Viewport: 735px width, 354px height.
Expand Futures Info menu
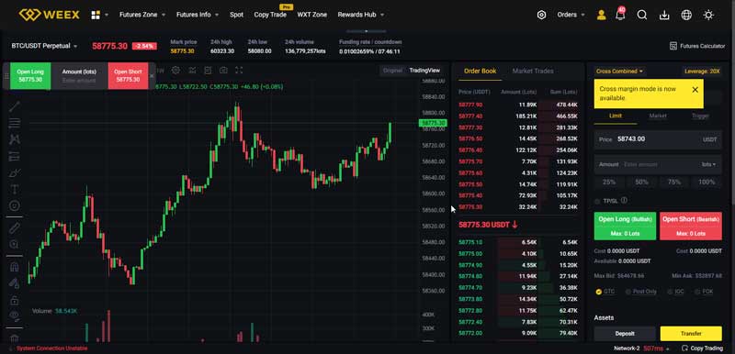coord(198,15)
